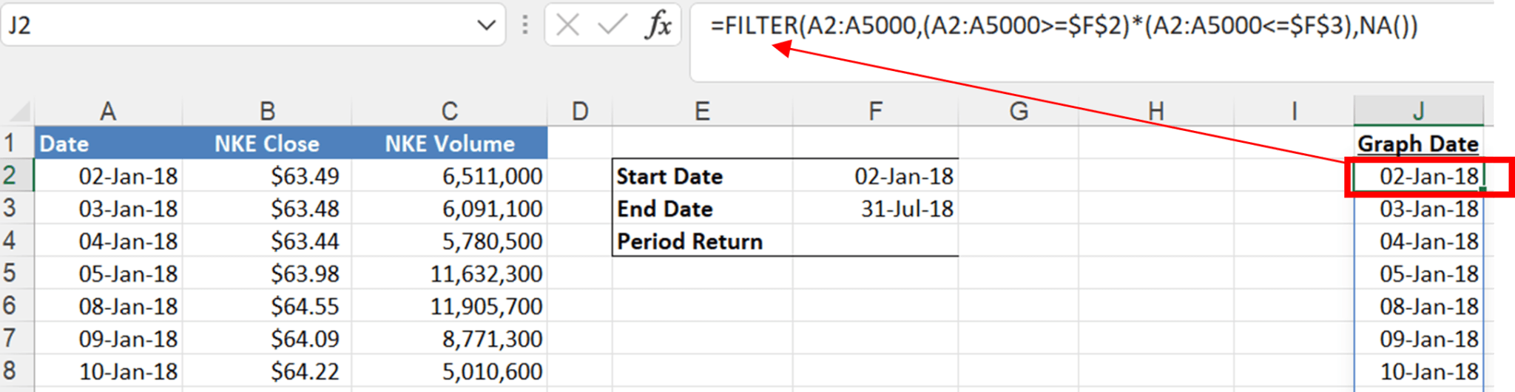1515x392 pixels.
Task: Click the $63.98 closing price cell
Action: click(266, 274)
